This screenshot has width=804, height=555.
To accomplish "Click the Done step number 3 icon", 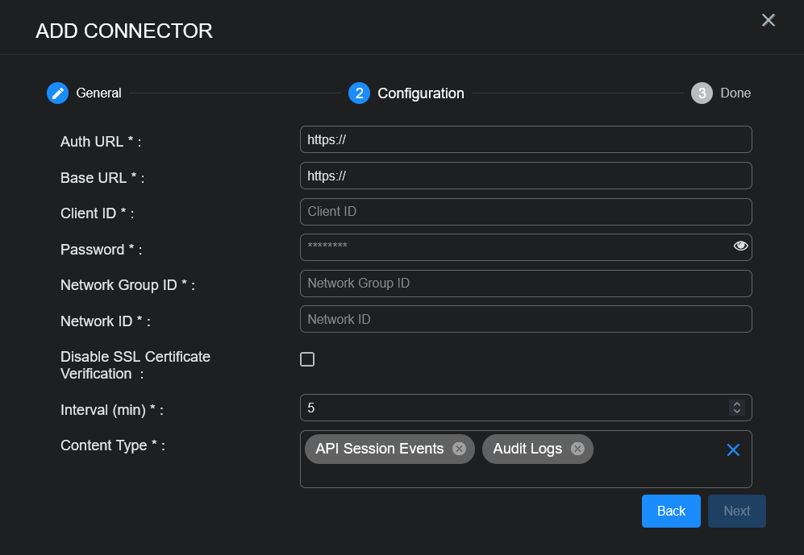I will pos(702,93).
